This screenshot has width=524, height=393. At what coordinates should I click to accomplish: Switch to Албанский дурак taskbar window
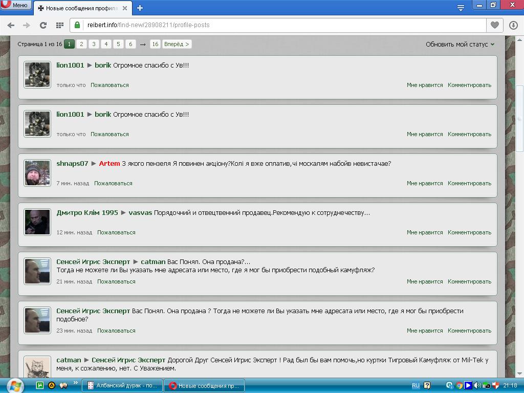(x=122, y=386)
